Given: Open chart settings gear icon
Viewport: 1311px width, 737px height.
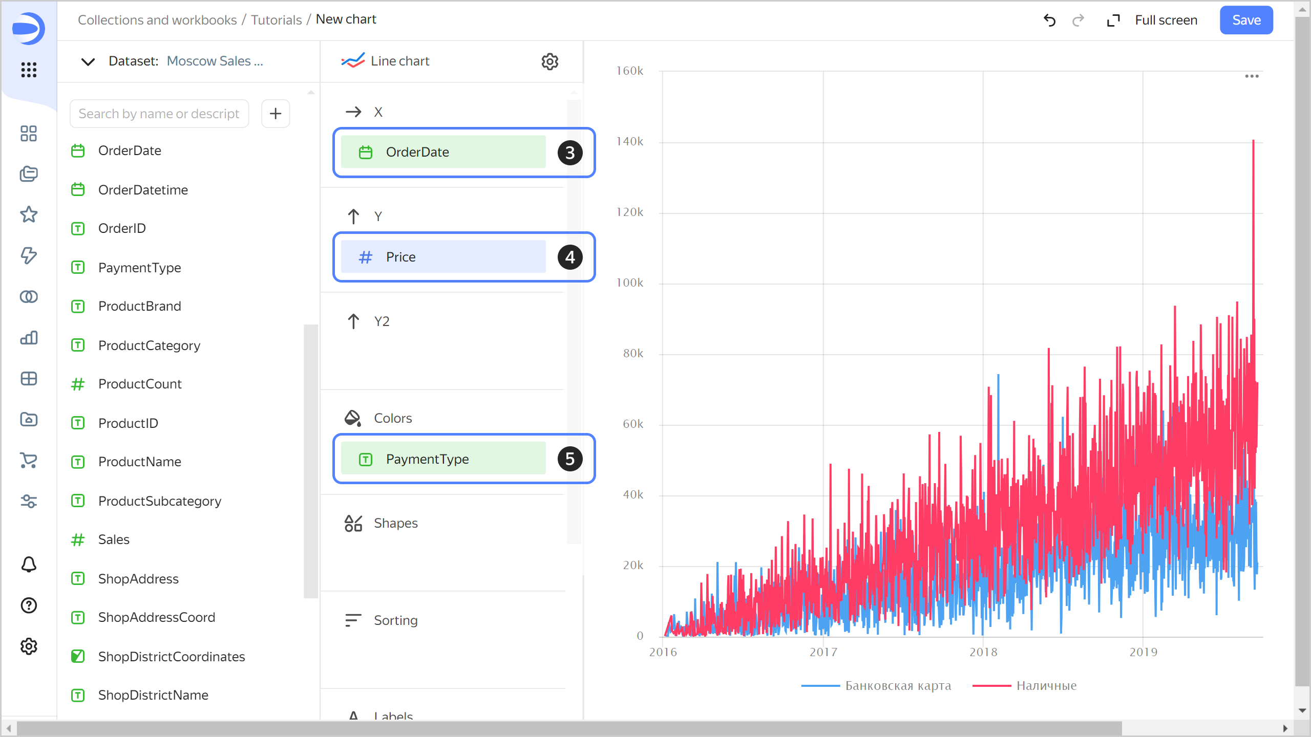Looking at the screenshot, I should tap(549, 61).
